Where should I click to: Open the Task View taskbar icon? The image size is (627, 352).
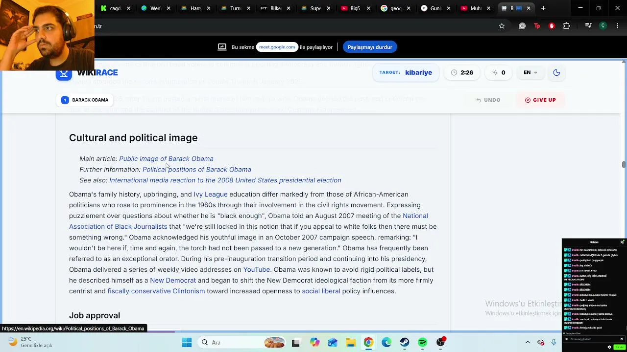tap(295, 342)
